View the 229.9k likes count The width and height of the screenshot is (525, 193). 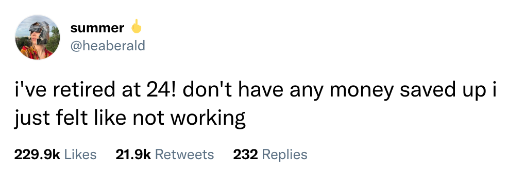[x=37, y=155]
